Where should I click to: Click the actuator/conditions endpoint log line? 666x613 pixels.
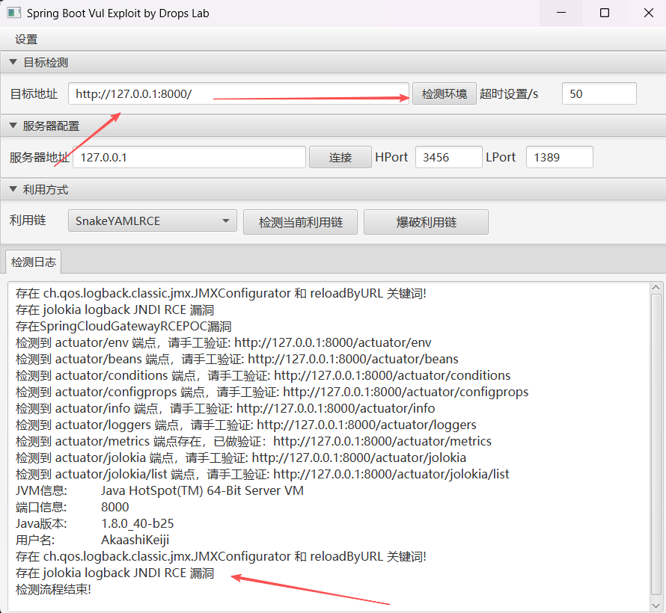tap(263, 375)
